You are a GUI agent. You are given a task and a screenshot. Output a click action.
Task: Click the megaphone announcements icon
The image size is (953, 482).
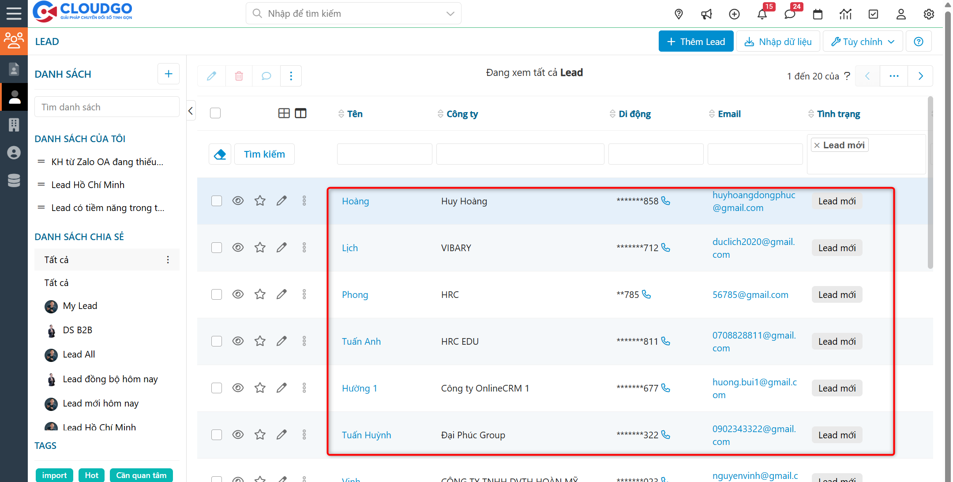pos(706,14)
